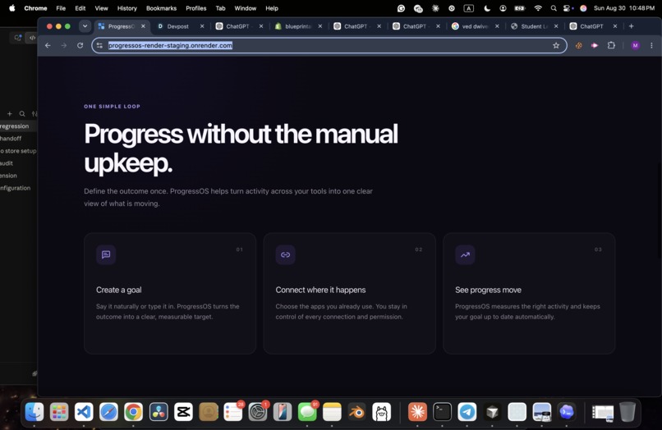662x430 pixels.
Task: Select audit item in background window sidebar
Action: (x=7, y=163)
